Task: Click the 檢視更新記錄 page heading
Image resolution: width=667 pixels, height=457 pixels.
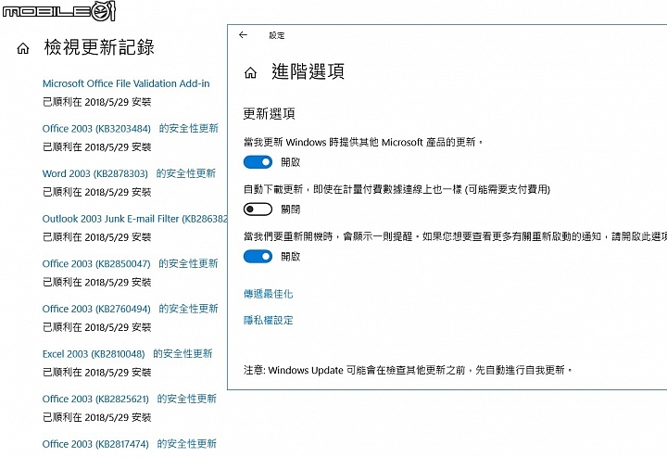Action: coord(99,47)
